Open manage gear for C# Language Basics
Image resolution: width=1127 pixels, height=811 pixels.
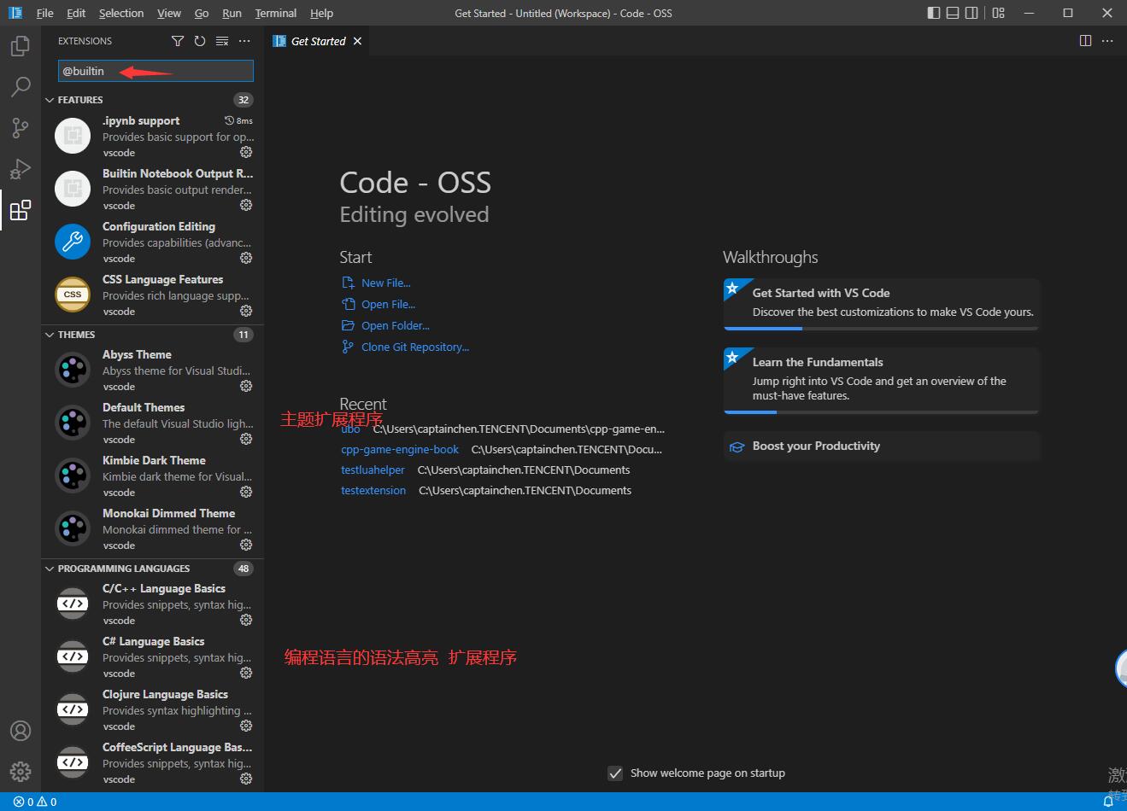(x=246, y=673)
